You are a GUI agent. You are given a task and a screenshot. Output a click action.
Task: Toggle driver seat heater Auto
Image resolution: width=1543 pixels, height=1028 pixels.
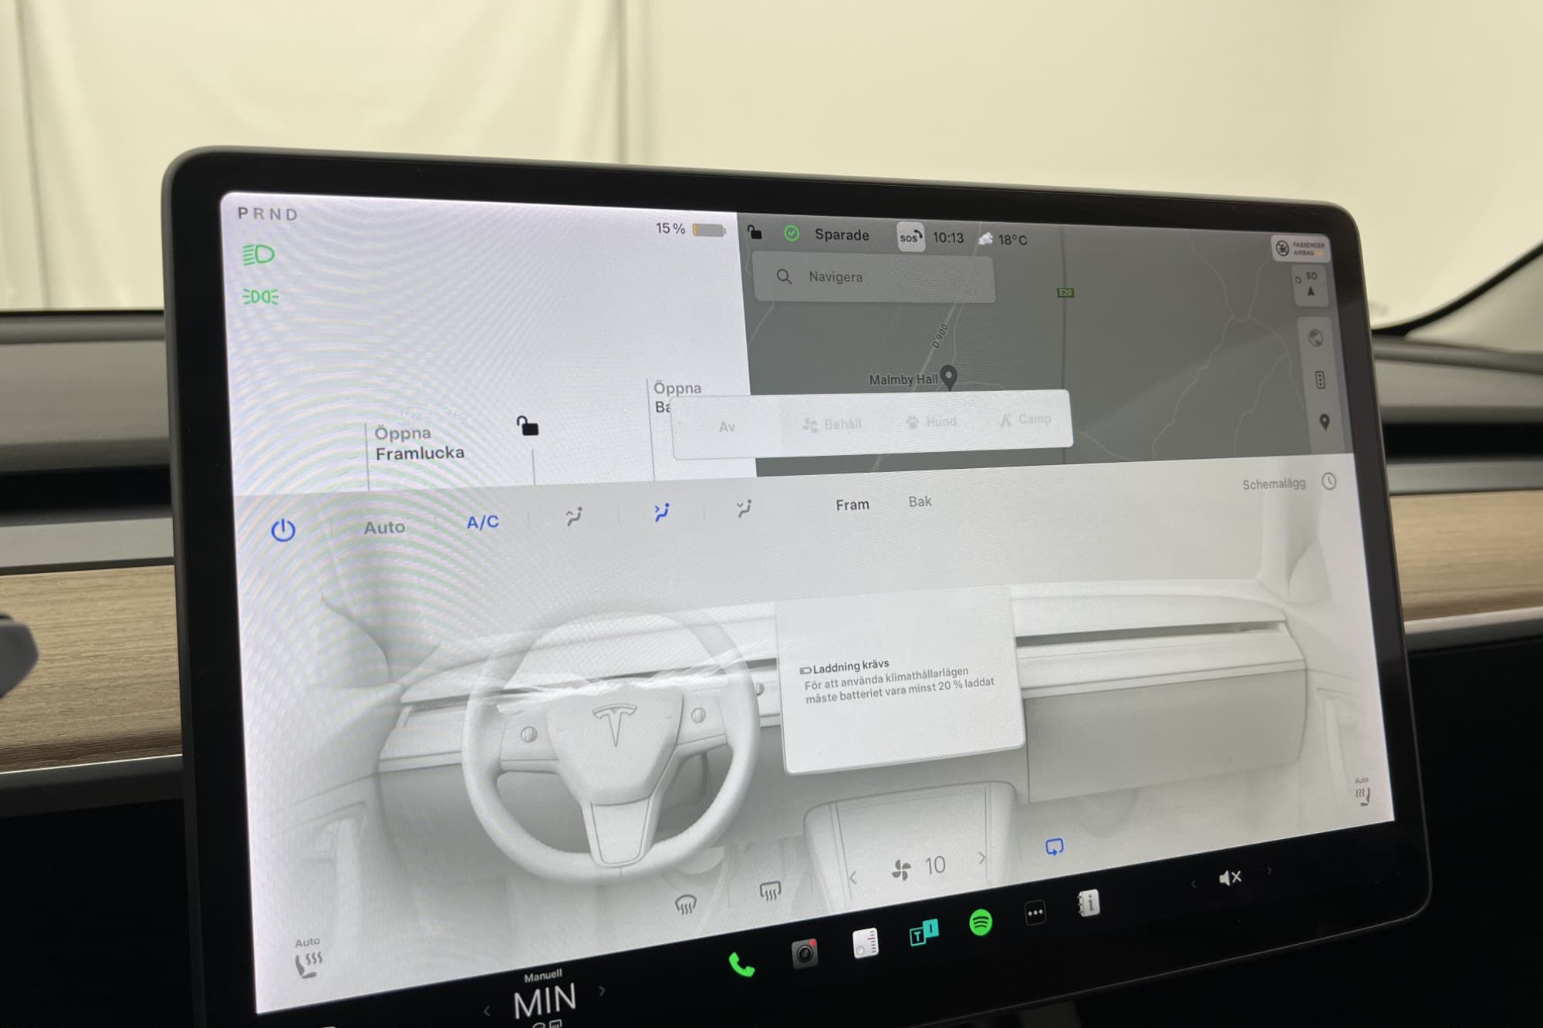pyautogui.click(x=309, y=959)
